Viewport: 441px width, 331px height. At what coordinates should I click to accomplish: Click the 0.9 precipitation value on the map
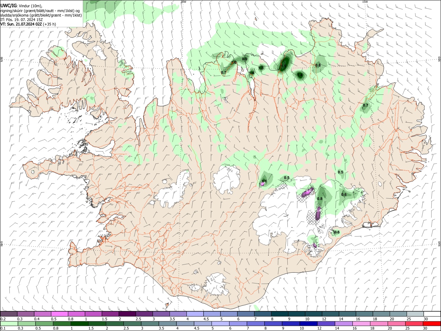[245, 59]
